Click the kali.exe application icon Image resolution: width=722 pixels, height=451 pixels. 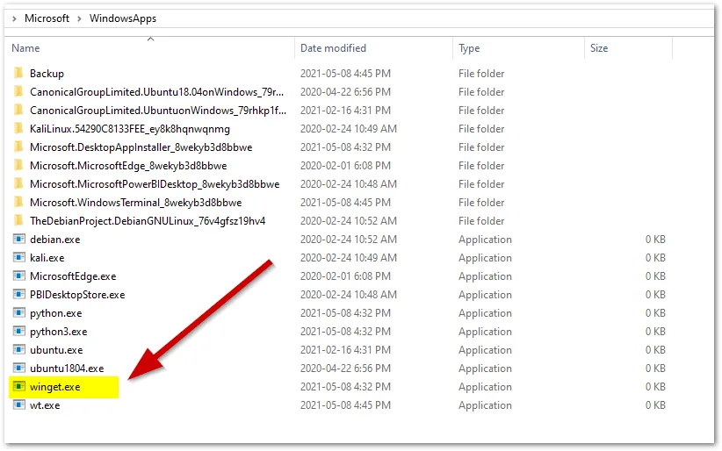[x=18, y=257]
